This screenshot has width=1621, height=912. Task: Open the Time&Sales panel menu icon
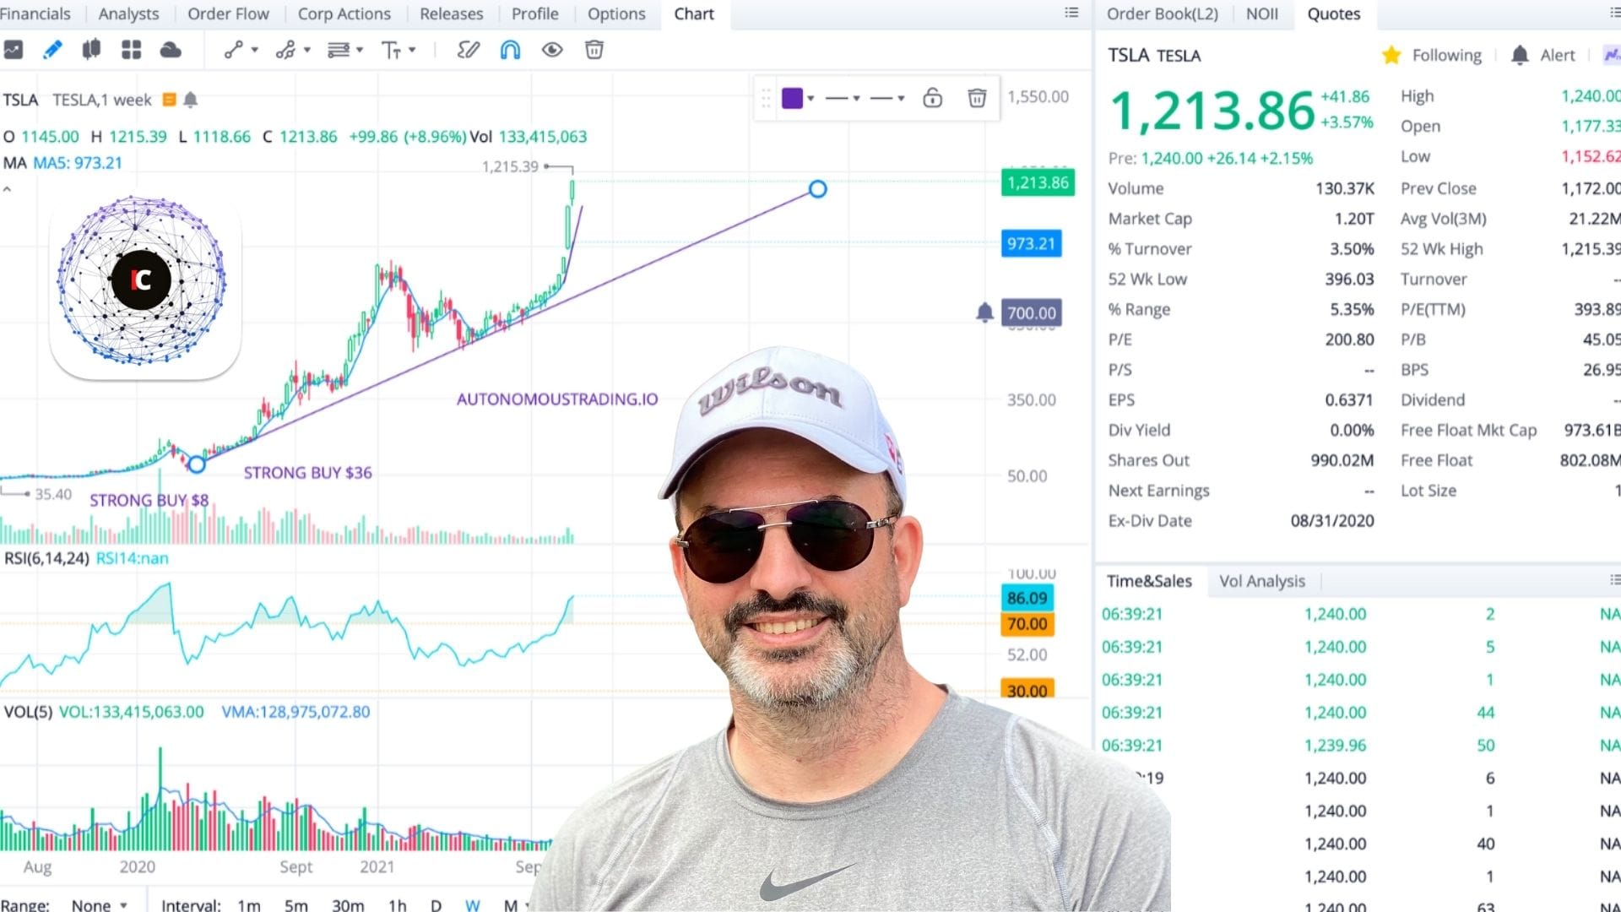pos(1614,579)
